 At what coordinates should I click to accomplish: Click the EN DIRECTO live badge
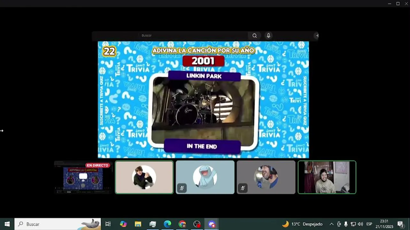(x=98, y=165)
